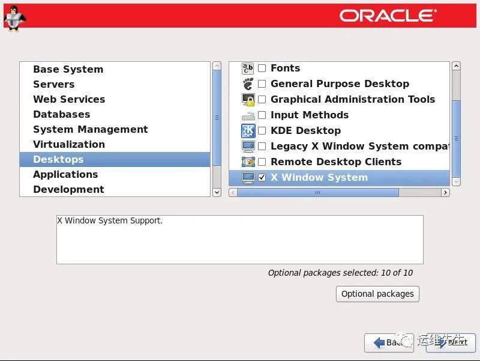Image resolution: width=480 pixels, height=361 pixels.
Task: Check the General Purpose Desktop box
Action: 262,83
